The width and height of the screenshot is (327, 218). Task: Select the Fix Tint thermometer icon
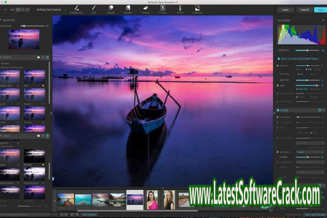click(x=180, y=8)
